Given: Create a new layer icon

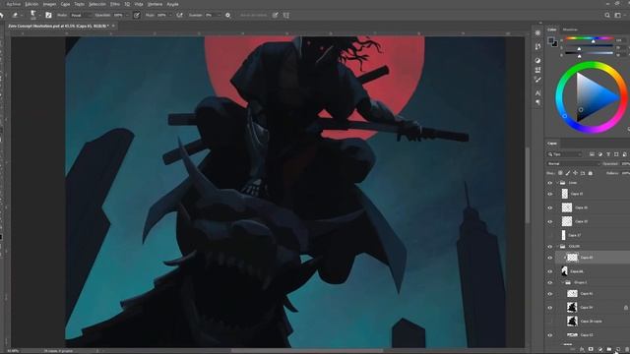Looking at the screenshot, I should click(618, 349).
